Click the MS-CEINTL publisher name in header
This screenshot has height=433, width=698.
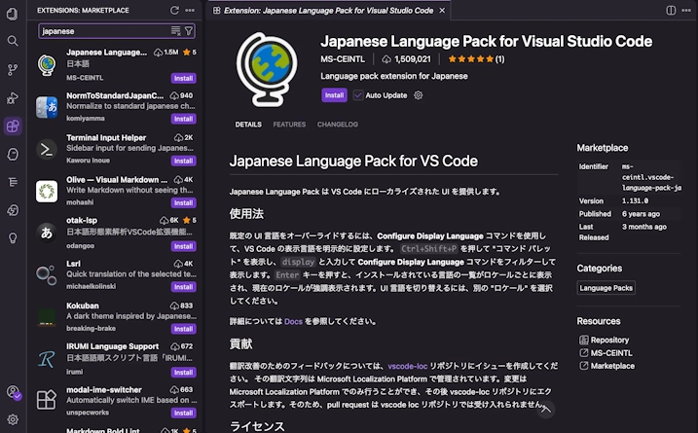click(343, 59)
